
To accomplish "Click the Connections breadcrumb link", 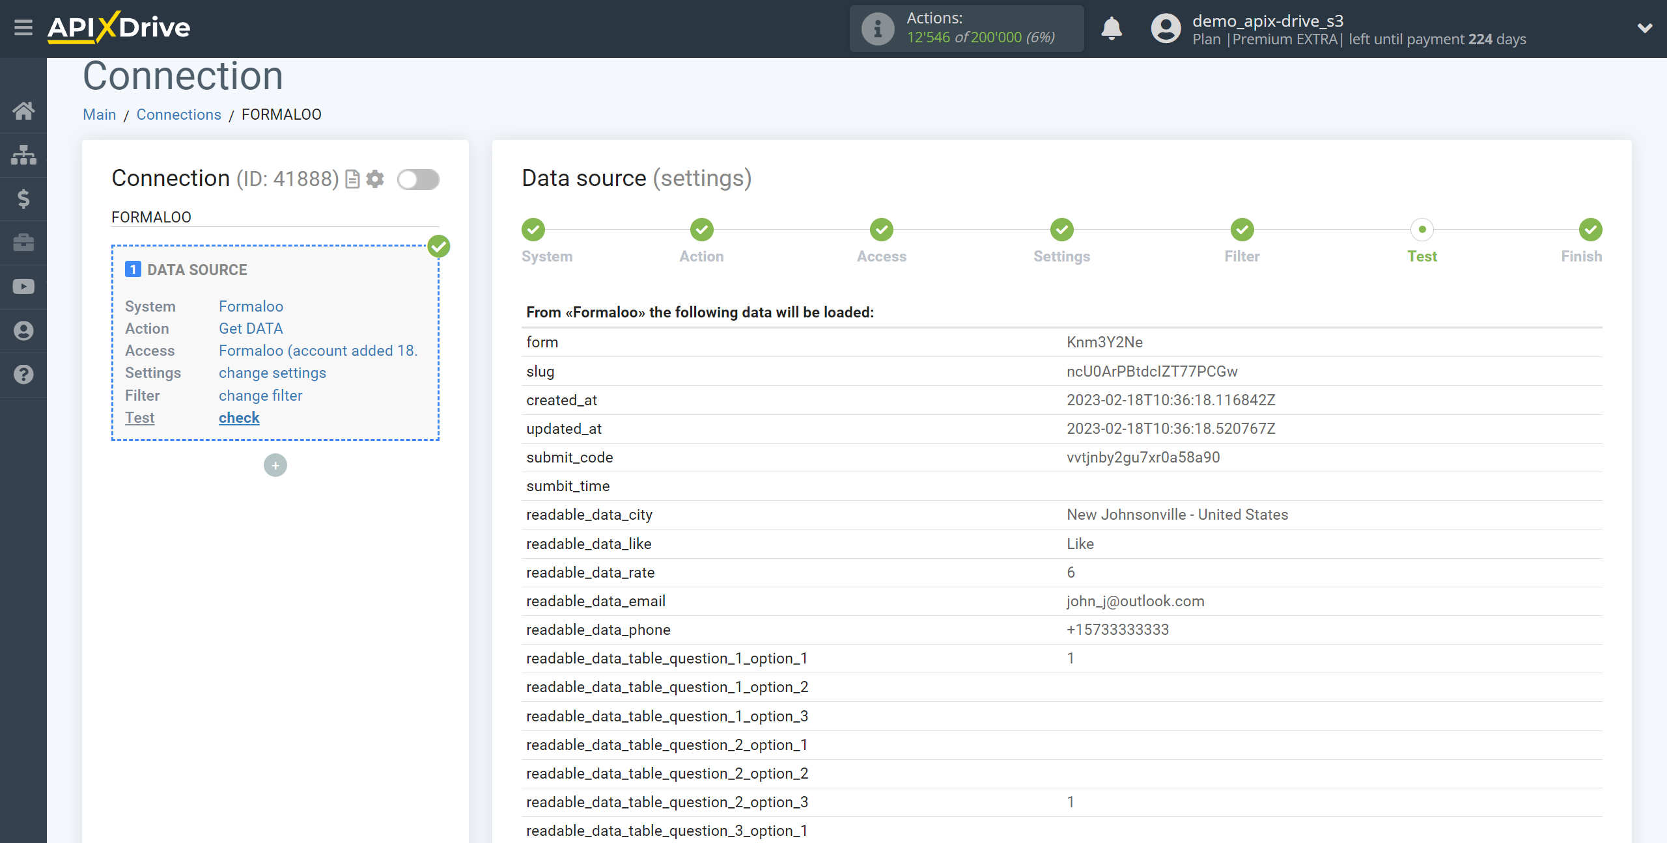I will [x=176, y=114].
